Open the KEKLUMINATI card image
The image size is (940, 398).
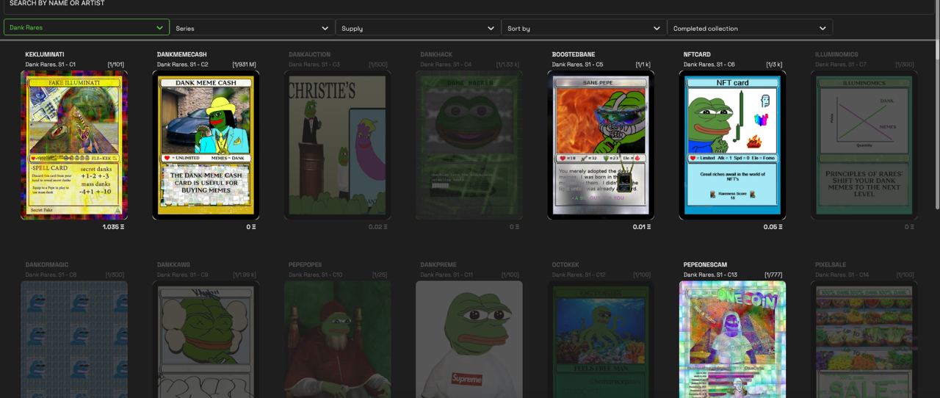[74, 145]
